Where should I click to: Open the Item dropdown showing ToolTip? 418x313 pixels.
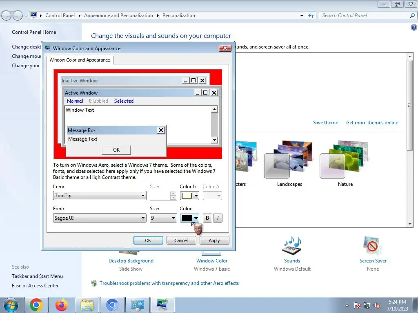100,196
